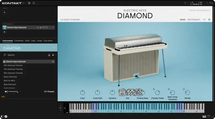
Task: Open the shop bag icon in top bar
Action: (185, 3)
